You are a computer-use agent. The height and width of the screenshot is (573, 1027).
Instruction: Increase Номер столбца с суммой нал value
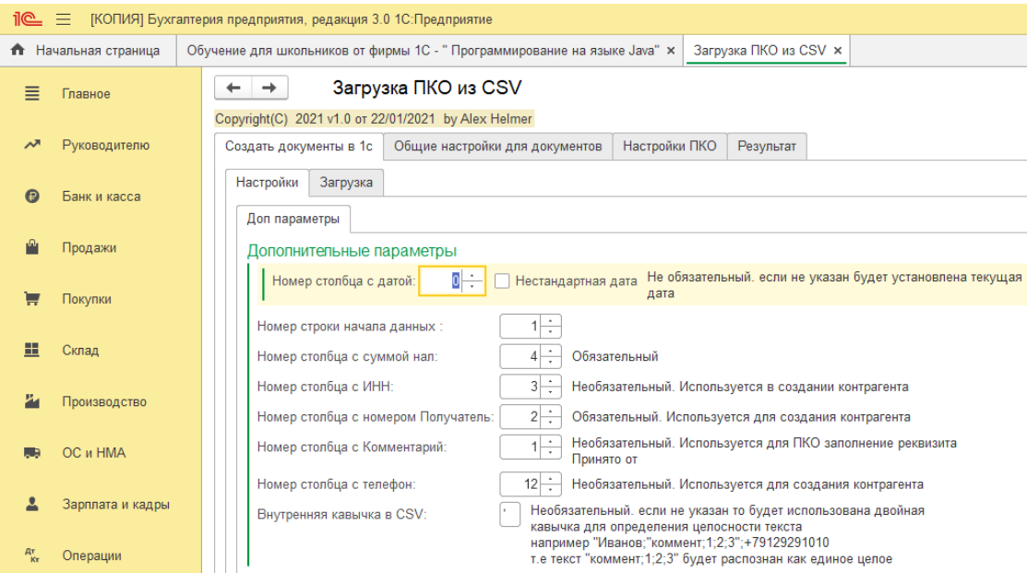(x=551, y=351)
